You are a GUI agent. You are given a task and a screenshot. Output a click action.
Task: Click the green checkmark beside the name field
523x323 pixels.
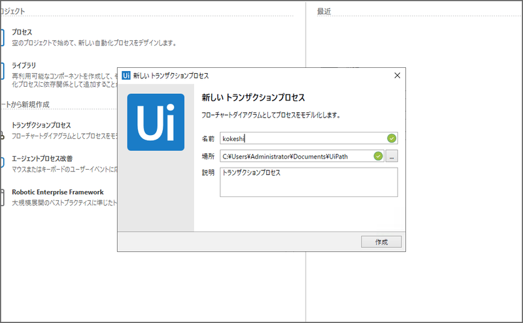click(392, 138)
